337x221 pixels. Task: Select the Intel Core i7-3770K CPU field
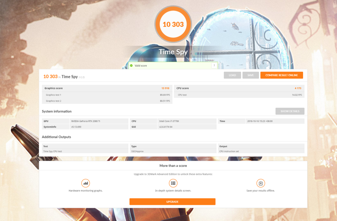(x=187, y=121)
